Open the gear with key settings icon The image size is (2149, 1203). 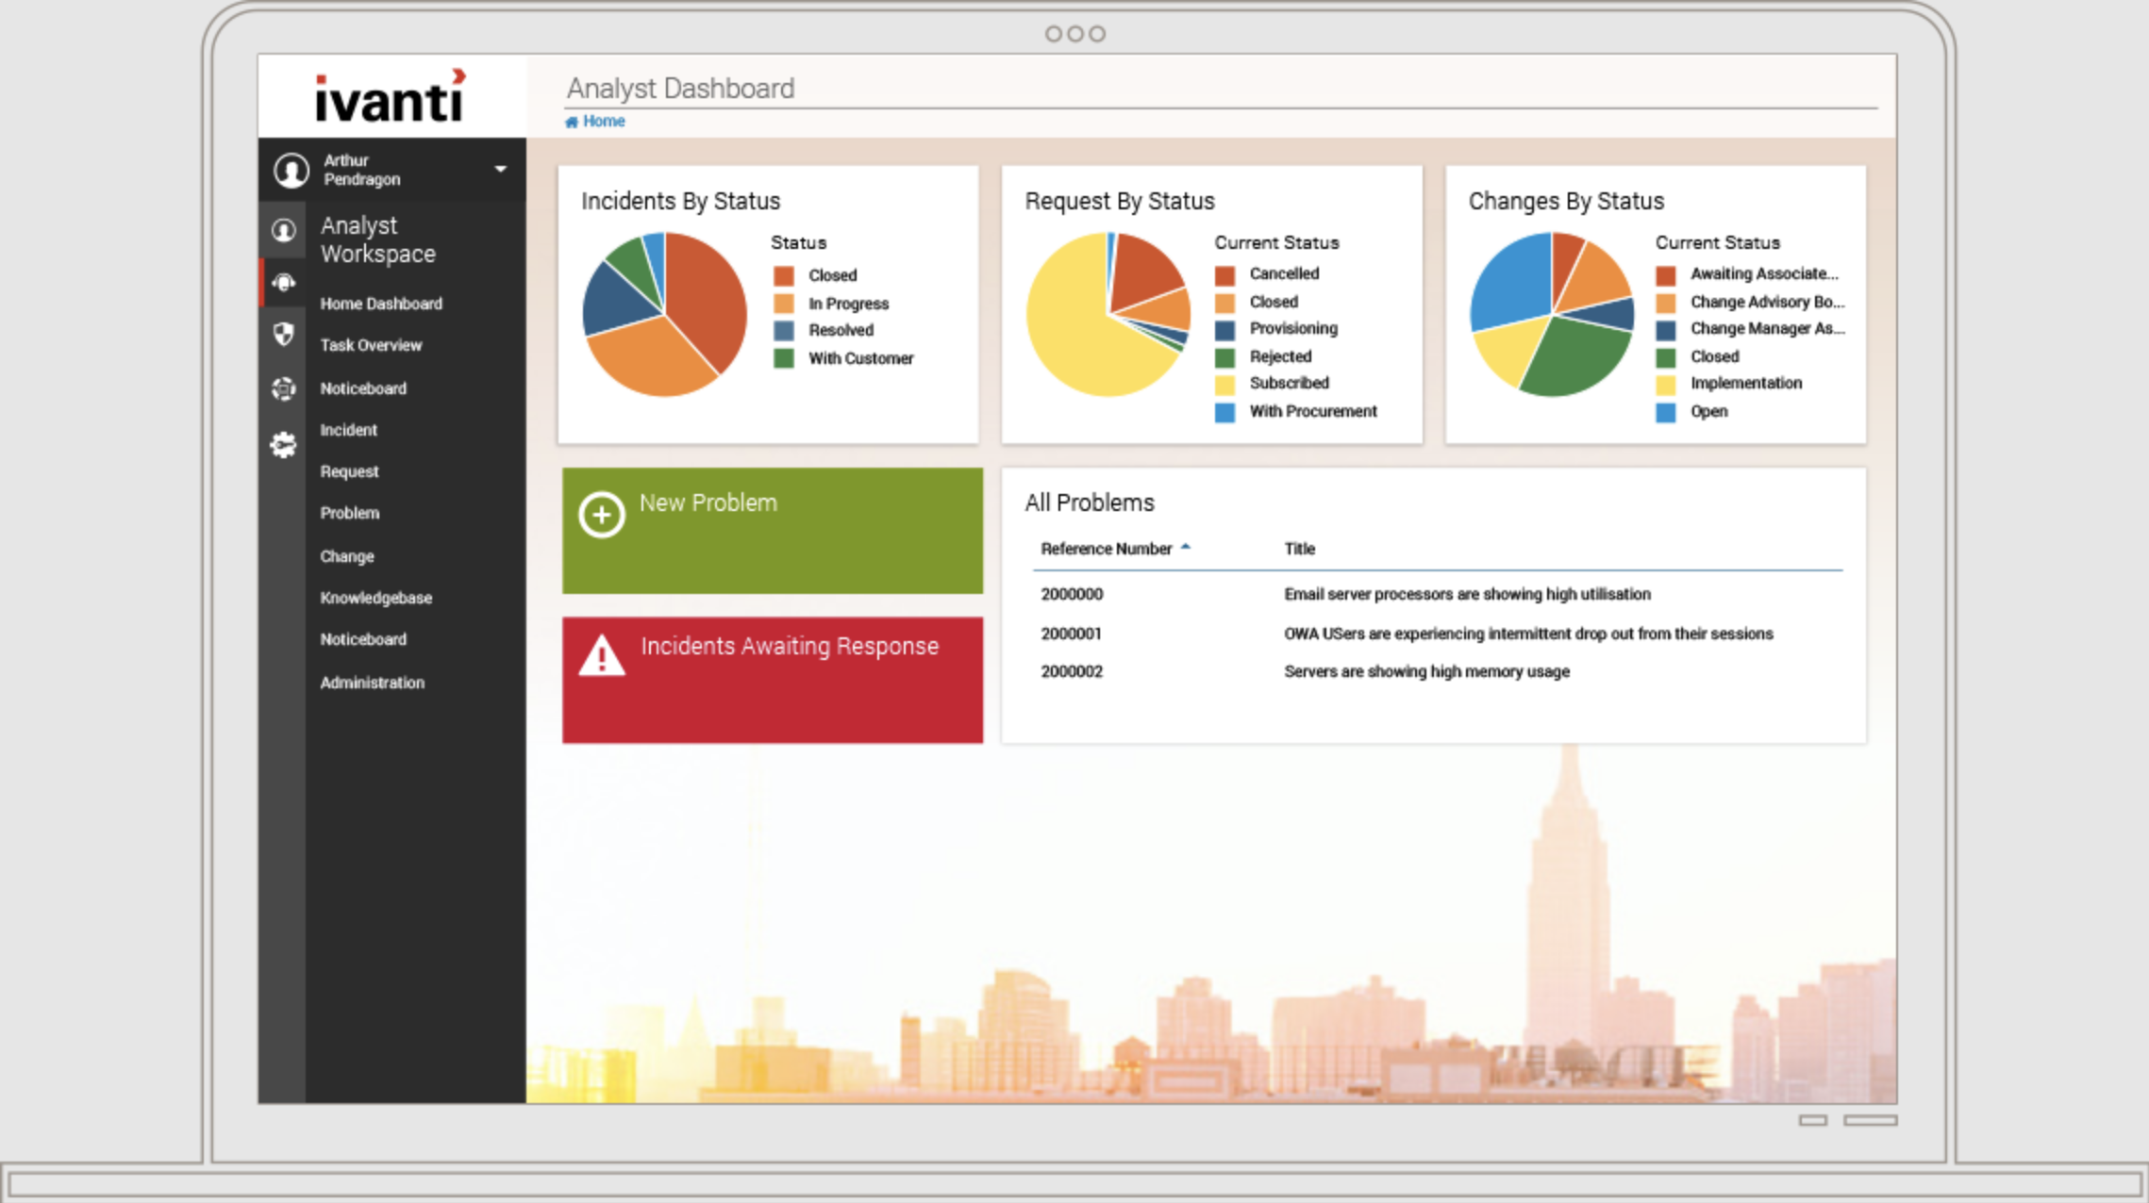tap(283, 444)
